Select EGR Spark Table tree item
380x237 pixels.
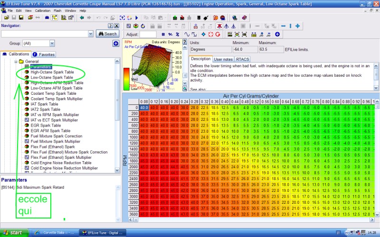[x=46, y=125]
